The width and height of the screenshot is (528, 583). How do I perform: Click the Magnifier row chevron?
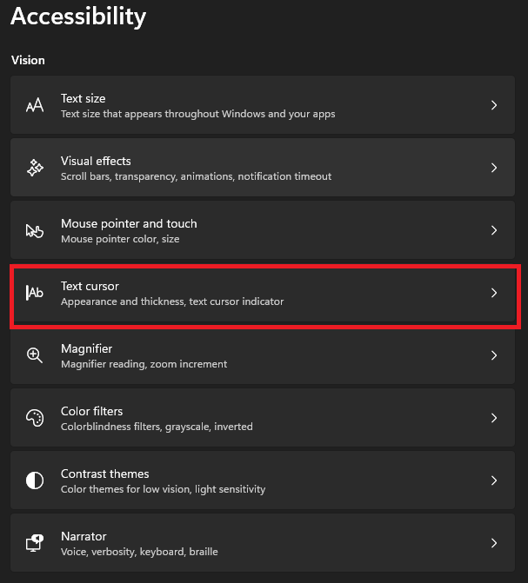pos(494,355)
